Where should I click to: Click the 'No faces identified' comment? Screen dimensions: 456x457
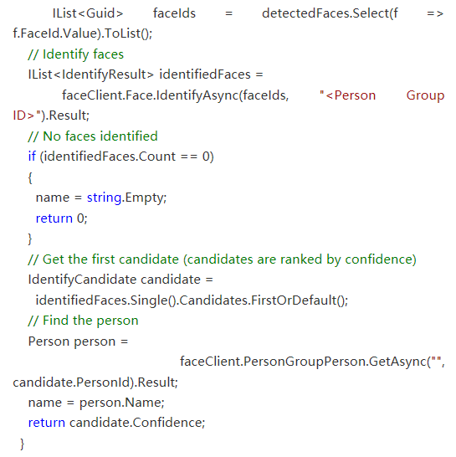coord(93,136)
